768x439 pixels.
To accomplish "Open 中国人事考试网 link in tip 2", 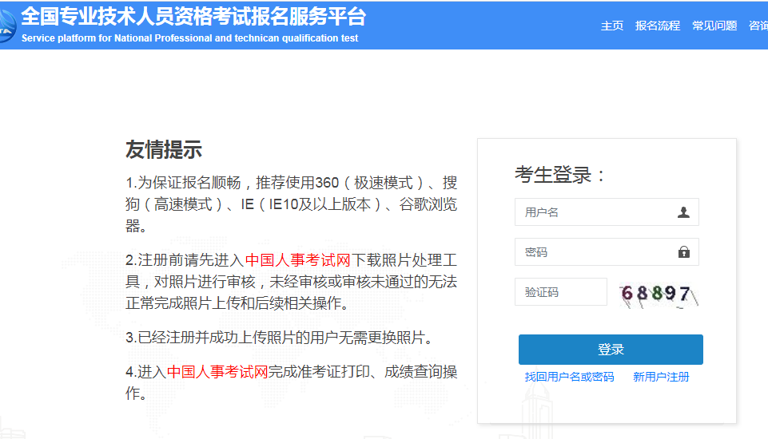I will click(x=298, y=260).
